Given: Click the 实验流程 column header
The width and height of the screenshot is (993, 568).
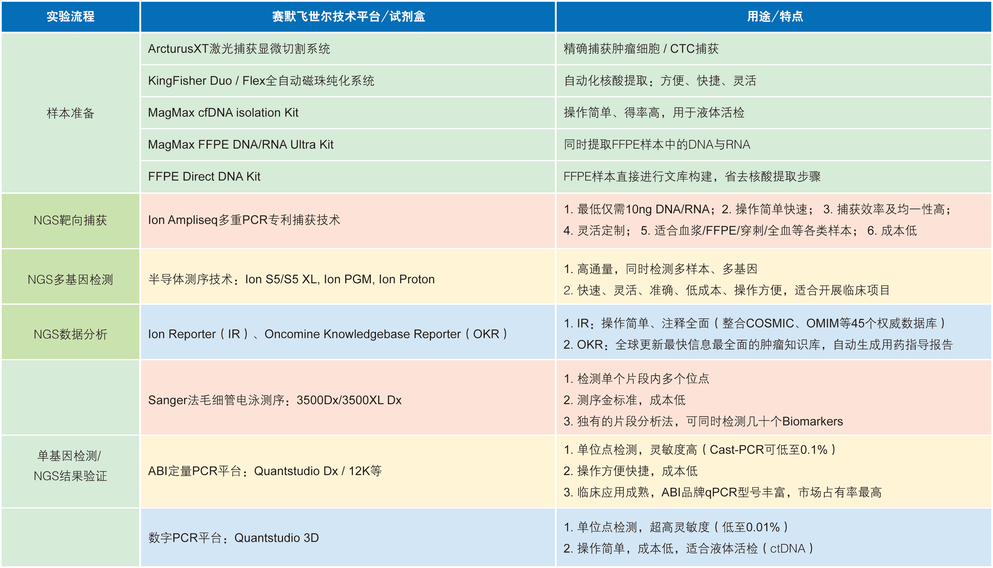Looking at the screenshot, I should [70, 16].
